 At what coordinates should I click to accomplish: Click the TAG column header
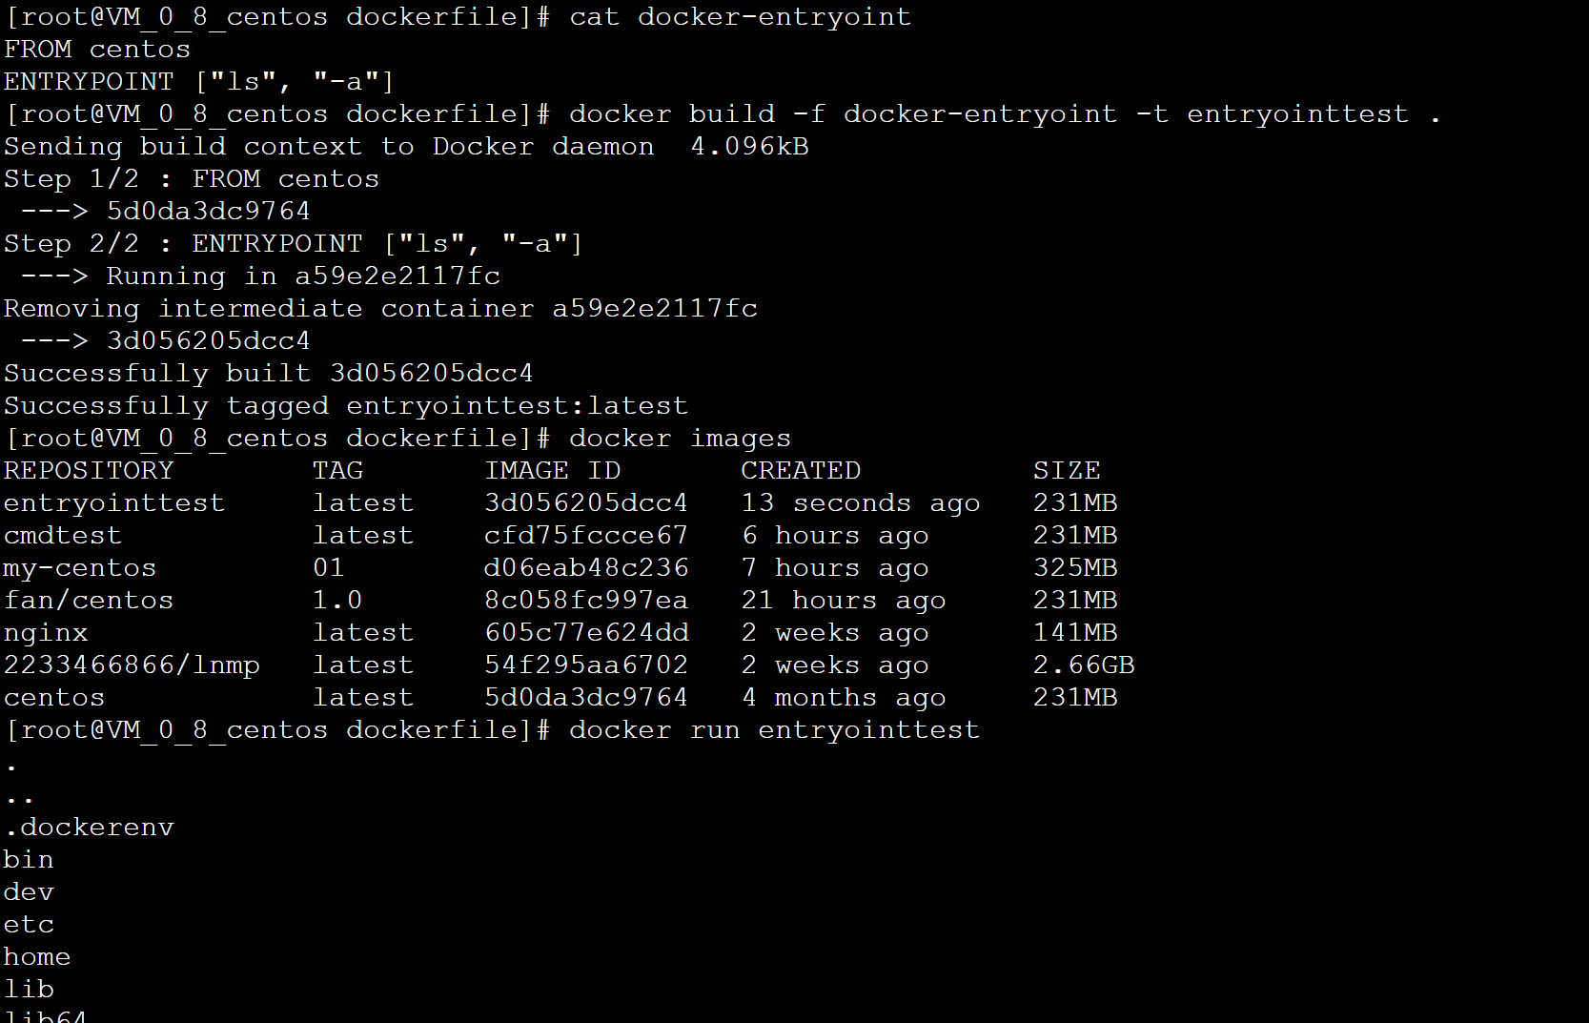point(337,471)
